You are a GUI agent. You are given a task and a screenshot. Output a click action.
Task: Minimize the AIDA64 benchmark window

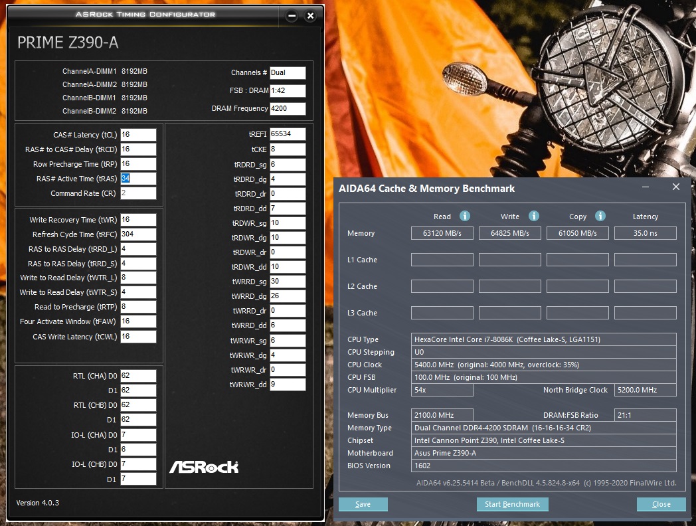tap(646, 187)
